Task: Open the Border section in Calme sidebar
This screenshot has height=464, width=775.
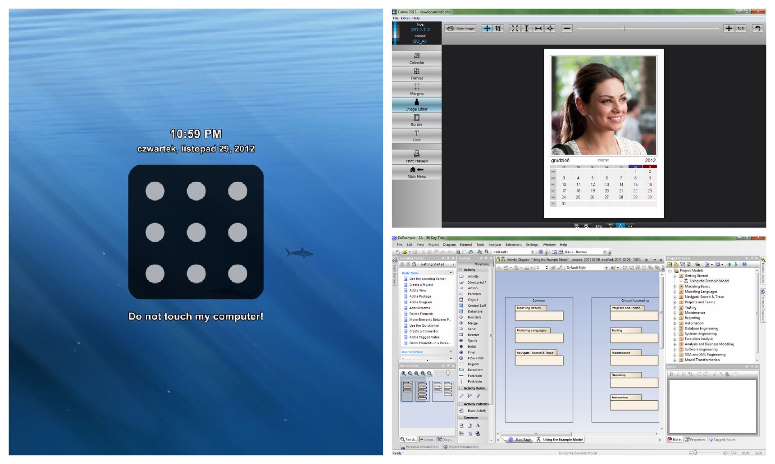Action: click(417, 120)
